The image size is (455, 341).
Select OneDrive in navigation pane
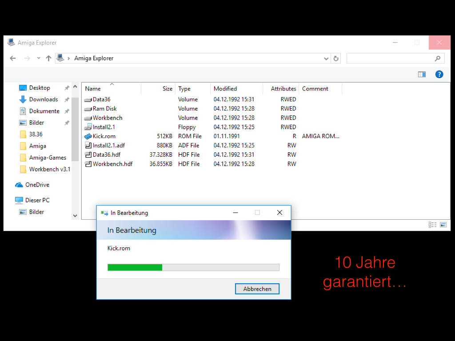37,185
